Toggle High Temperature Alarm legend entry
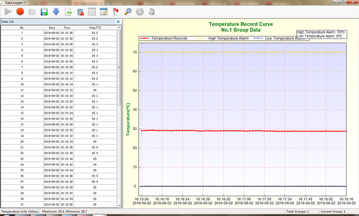The image size is (359, 216). [224, 39]
